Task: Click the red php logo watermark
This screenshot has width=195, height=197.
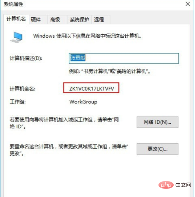Action: pyautogui.click(x=166, y=185)
